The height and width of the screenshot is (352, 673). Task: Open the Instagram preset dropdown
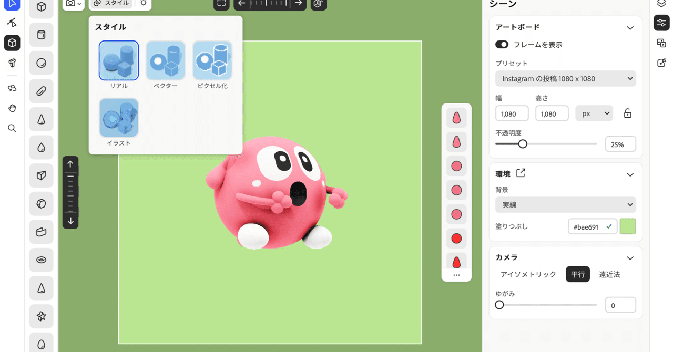[x=566, y=79]
